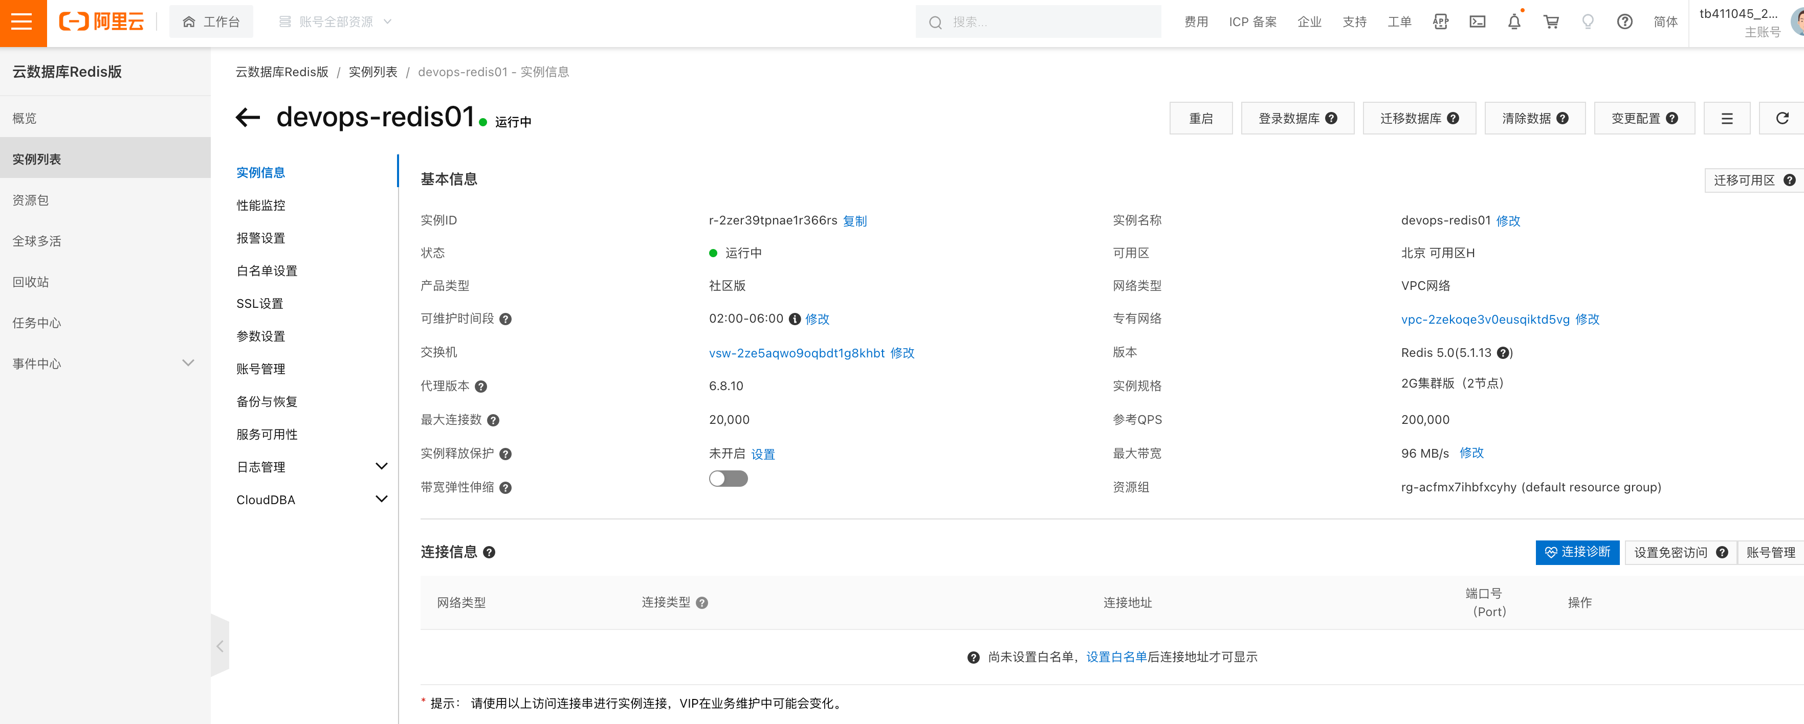Open 性能监控 menu item
This screenshot has height=724, width=1804.
pos(260,205)
